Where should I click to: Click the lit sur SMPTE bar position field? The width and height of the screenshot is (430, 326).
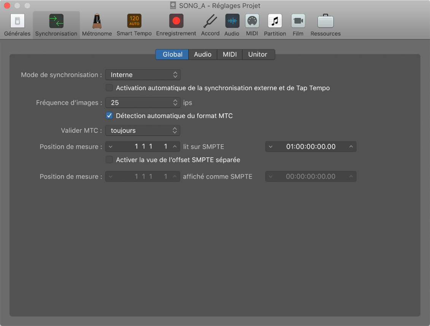pyautogui.click(x=143, y=146)
